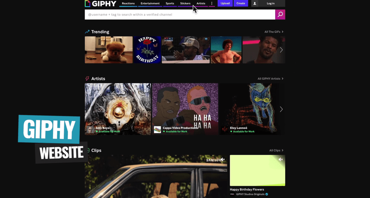Click the user profile avatar icon

[255, 3]
